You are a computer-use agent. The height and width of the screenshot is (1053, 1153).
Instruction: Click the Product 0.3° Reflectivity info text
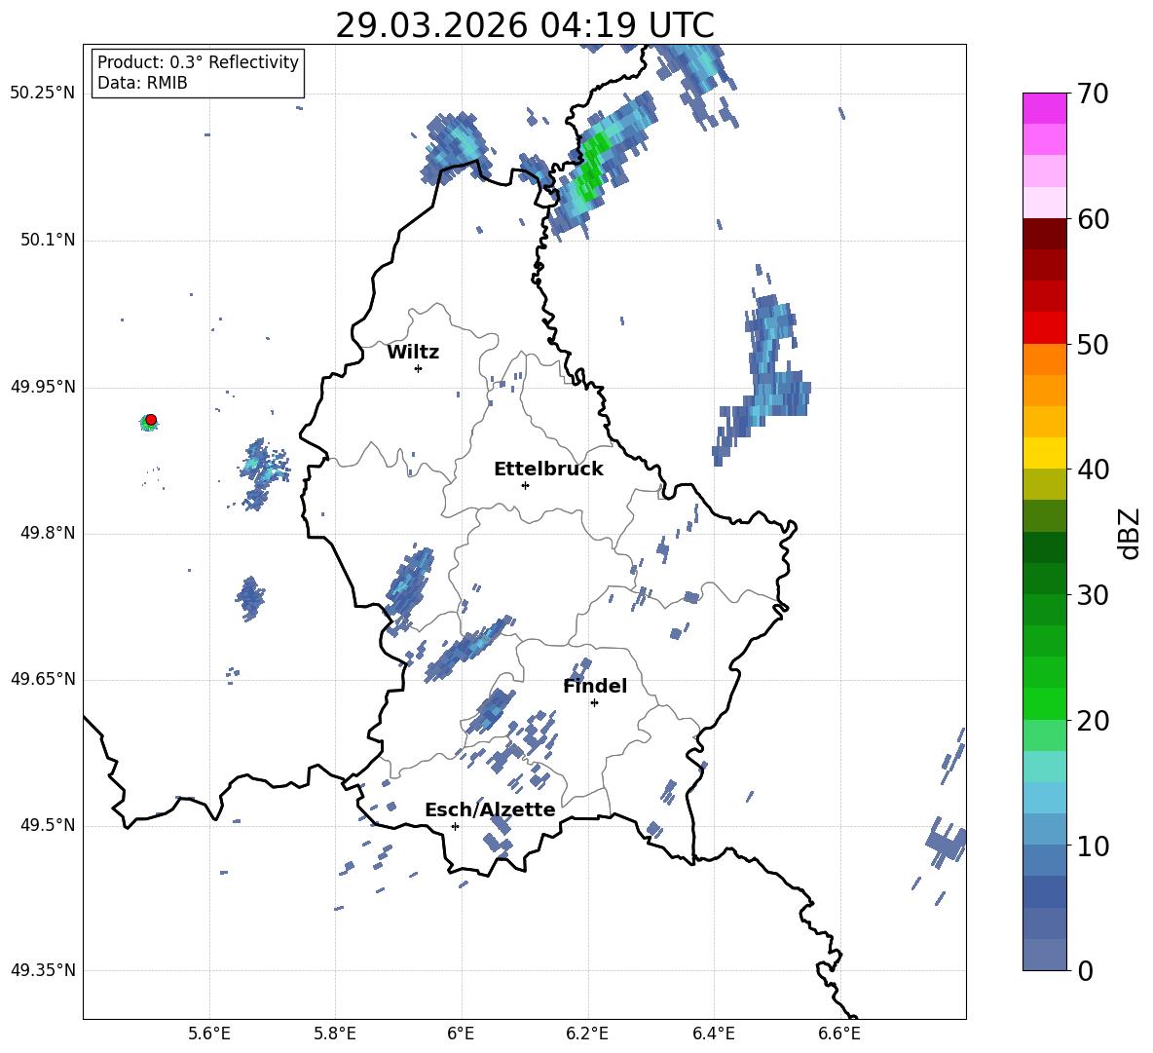point(198,62)
